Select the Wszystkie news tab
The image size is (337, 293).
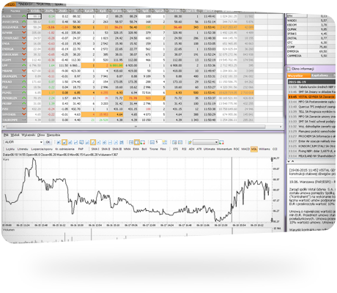(298, 75)
